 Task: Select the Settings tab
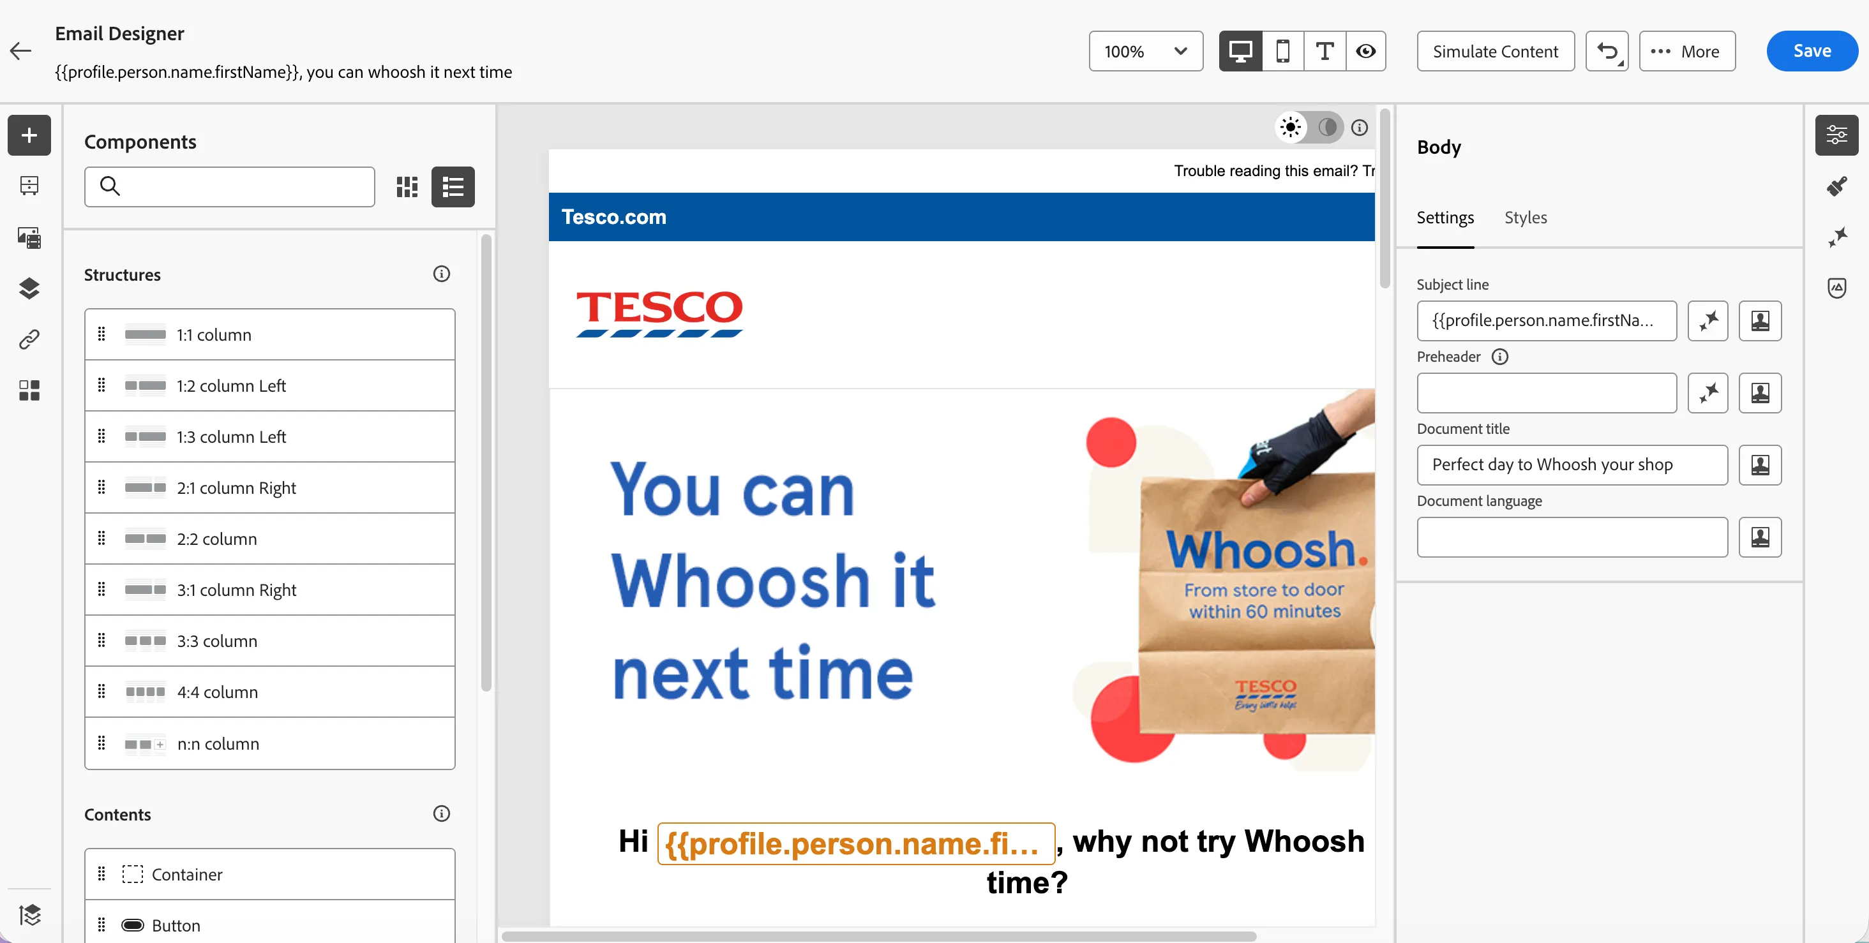tap(1445, 218)
